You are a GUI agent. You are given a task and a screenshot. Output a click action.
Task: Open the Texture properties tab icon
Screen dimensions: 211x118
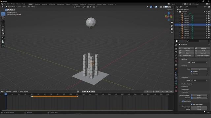point(176,91)
